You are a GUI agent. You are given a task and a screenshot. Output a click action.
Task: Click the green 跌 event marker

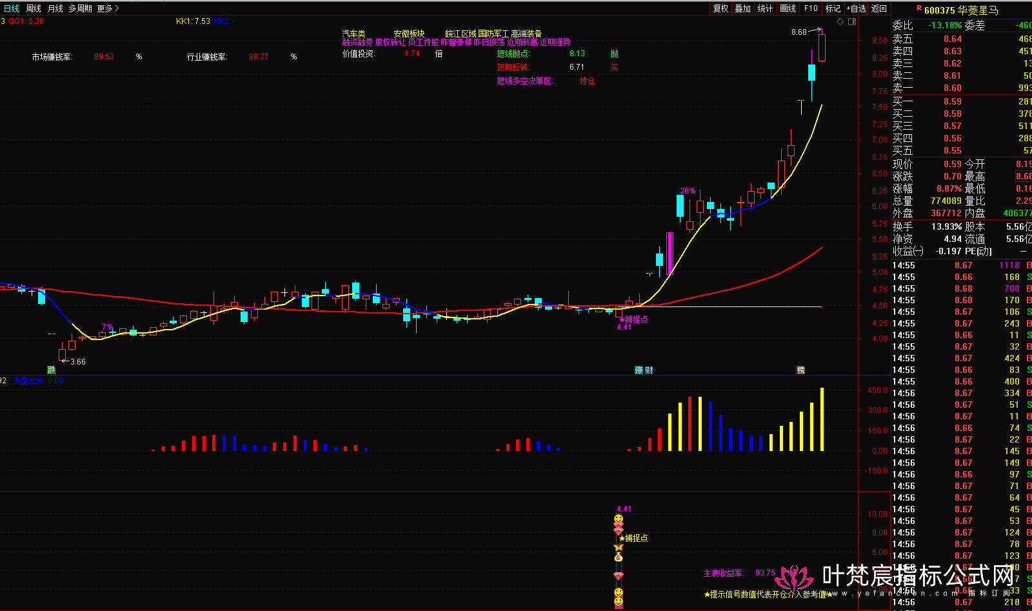tap(52, 370)
